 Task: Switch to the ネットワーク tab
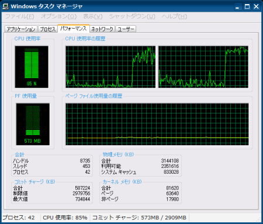[102, 29]
